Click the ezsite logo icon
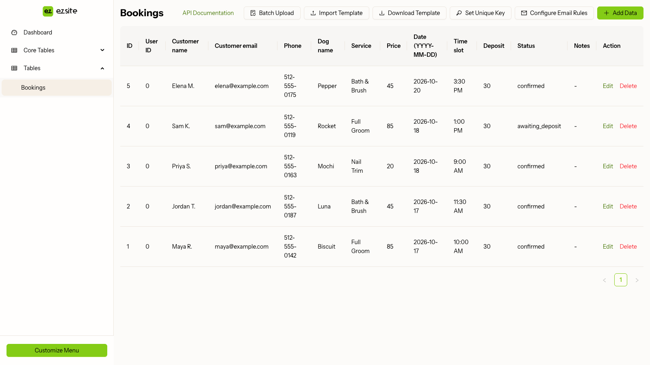This screenshot has height=365, width=650. click(48, 11)
